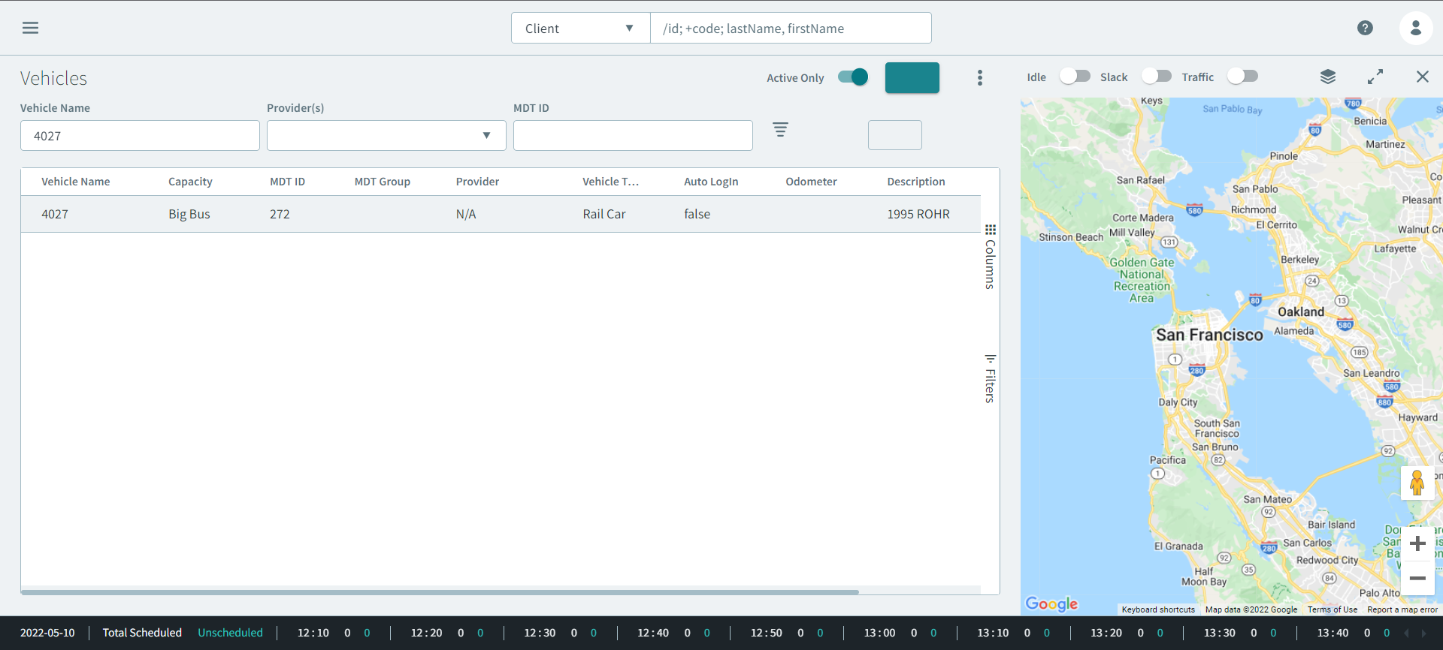Enable the Idle toggle
Image resolution: width=1443 pixels, height=650 pixels.
pos(1075,77)
